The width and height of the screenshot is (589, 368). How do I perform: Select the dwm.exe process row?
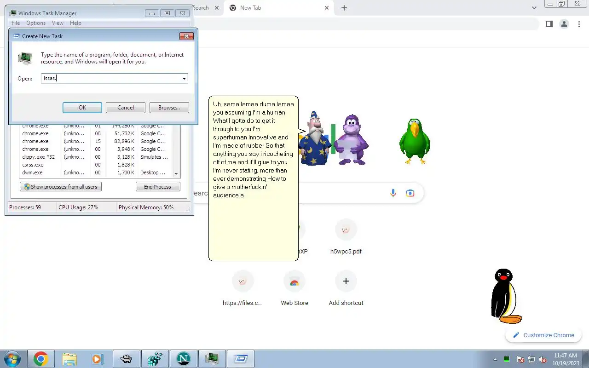(x=96, y=172)
